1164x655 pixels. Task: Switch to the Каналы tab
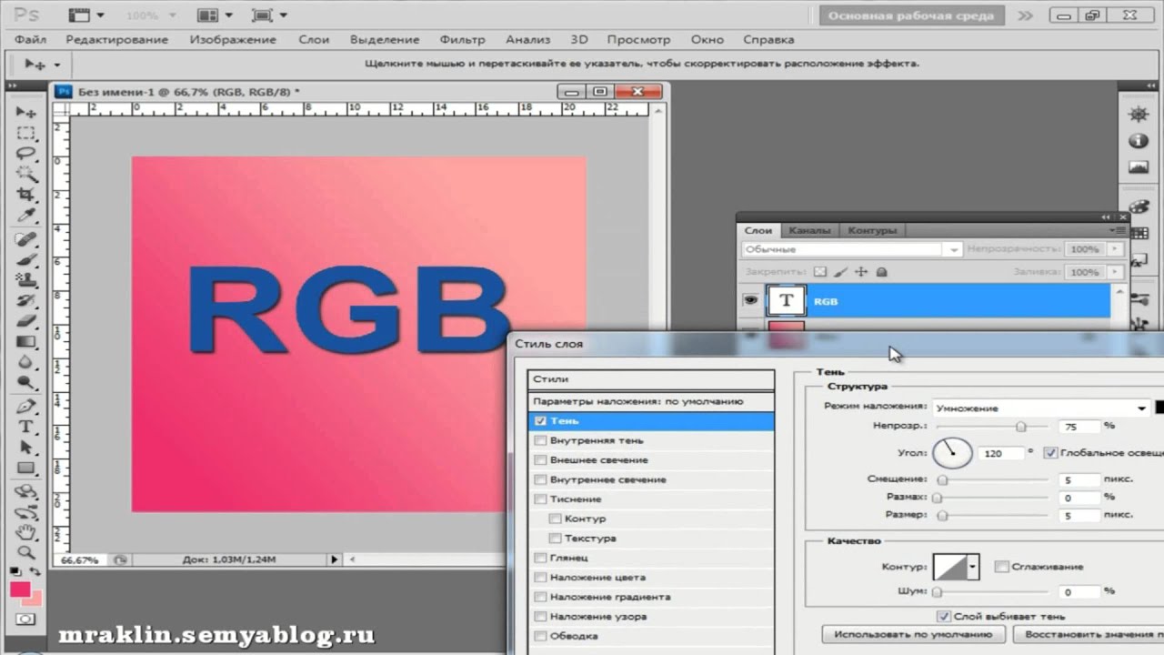point(808,230)
